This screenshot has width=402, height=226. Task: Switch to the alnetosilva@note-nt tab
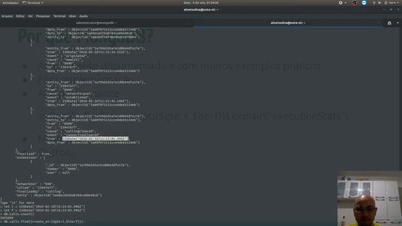coord(288,23)
